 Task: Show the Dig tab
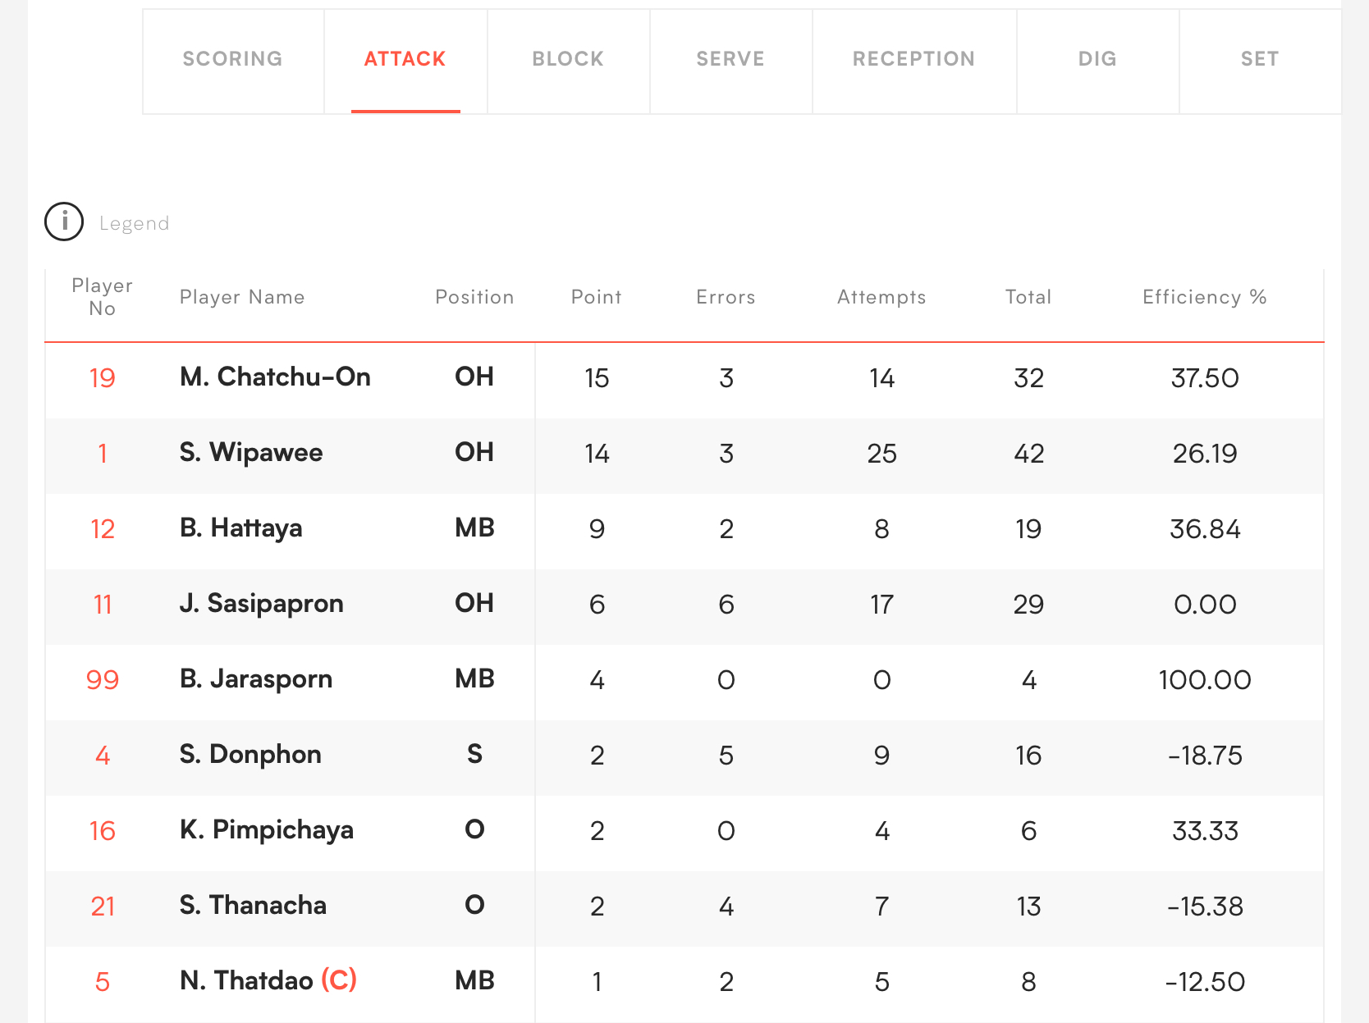tap(1097, 59)
